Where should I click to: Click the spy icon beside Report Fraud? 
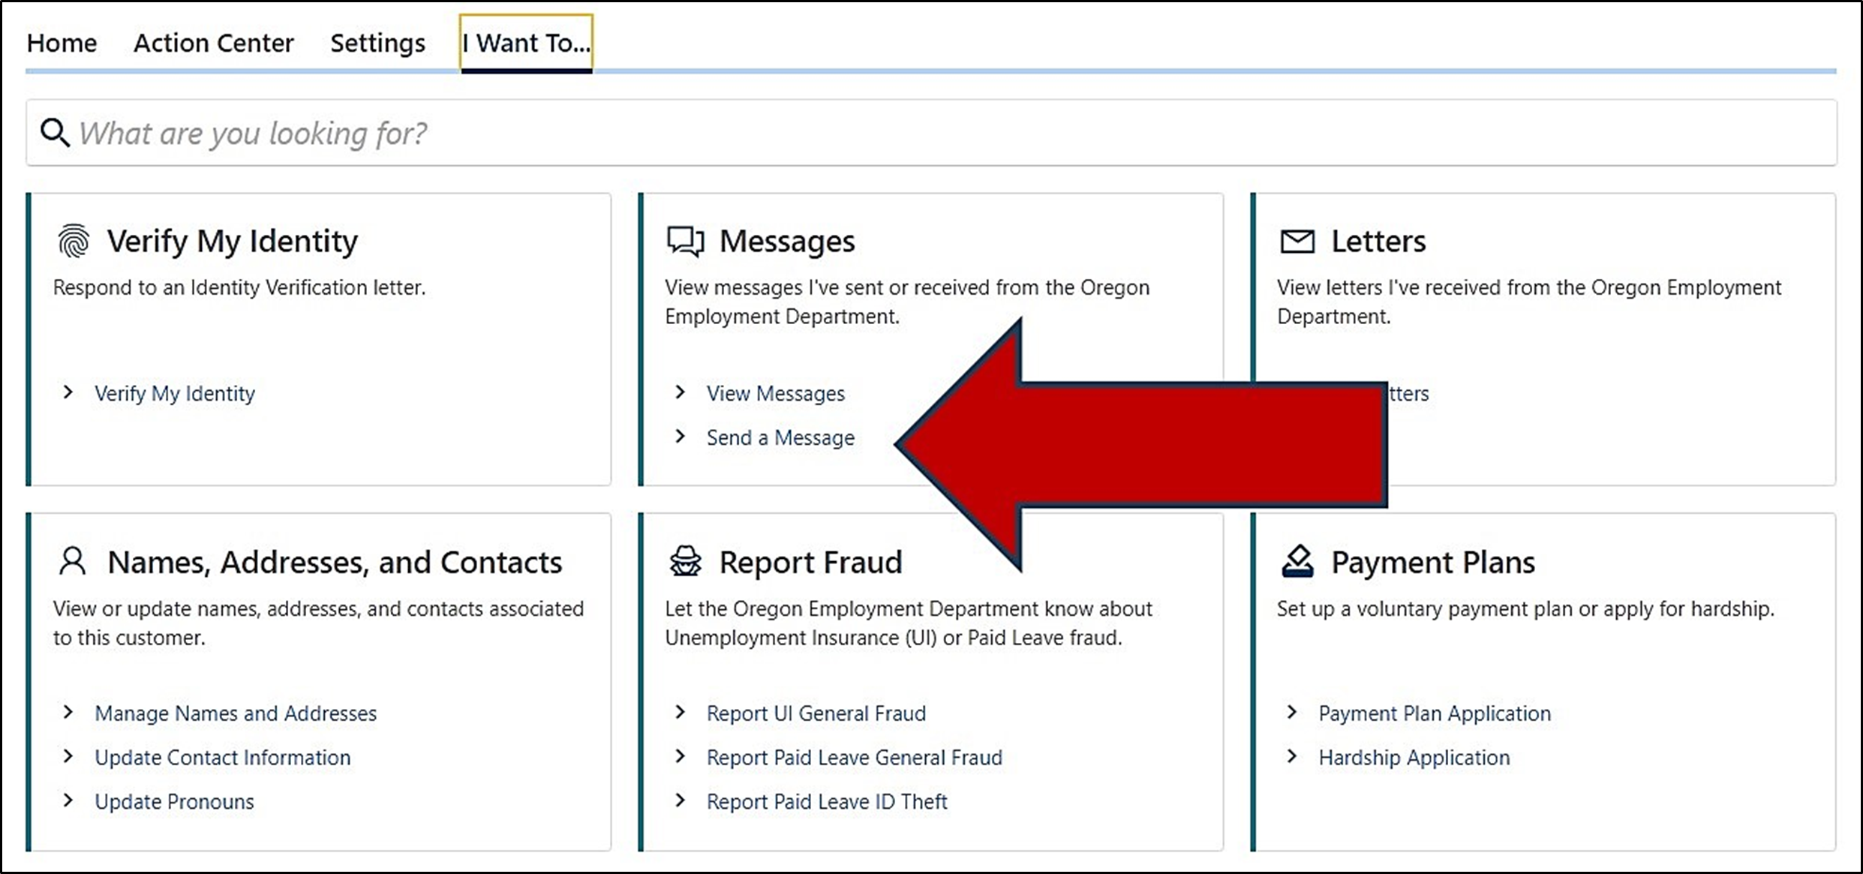(x=685, y=561)
